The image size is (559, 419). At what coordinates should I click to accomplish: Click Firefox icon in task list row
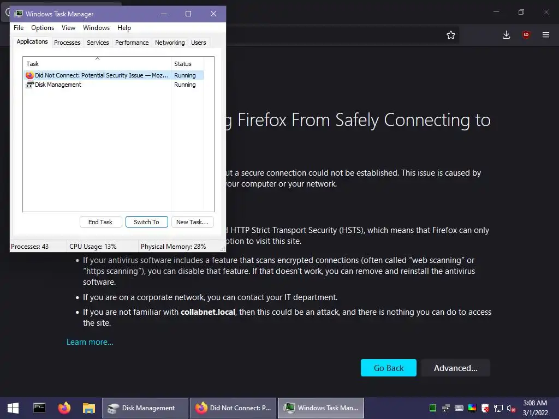click(29, 75)
